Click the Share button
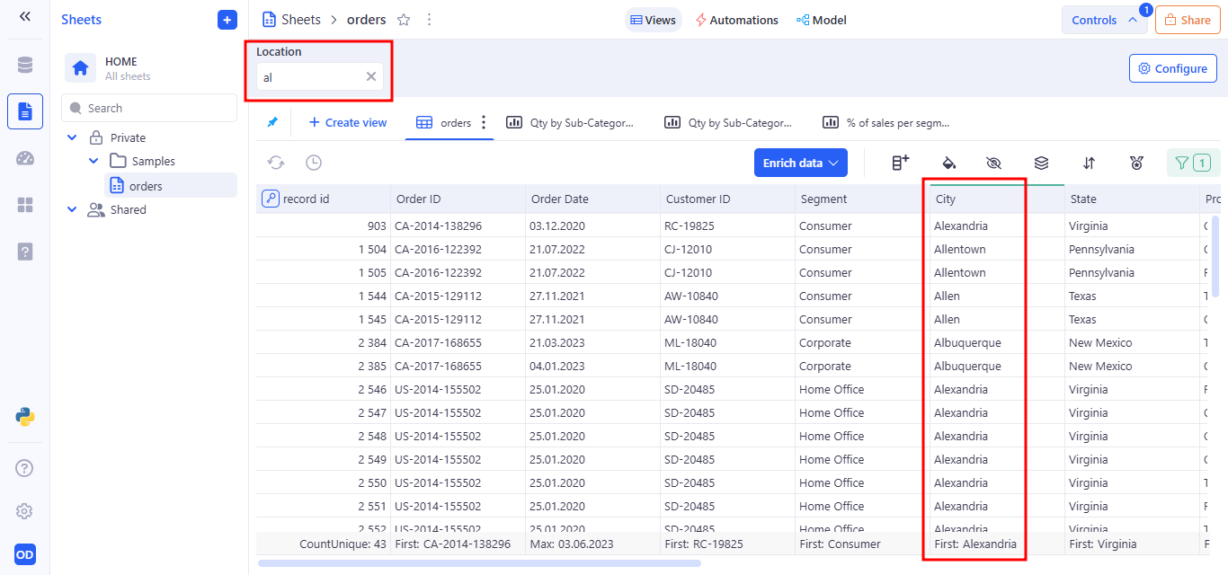Screen dimensions: 1228x575 (x=1187, y=20)
